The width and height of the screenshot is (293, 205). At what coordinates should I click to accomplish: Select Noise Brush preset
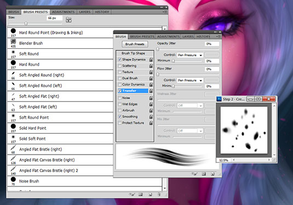[85, 181]
